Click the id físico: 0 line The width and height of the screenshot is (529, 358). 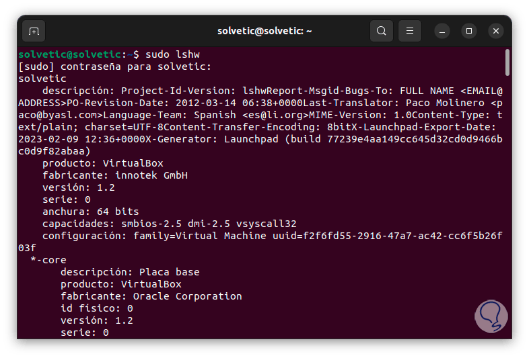pyautogui.click(x=96, y=308)
